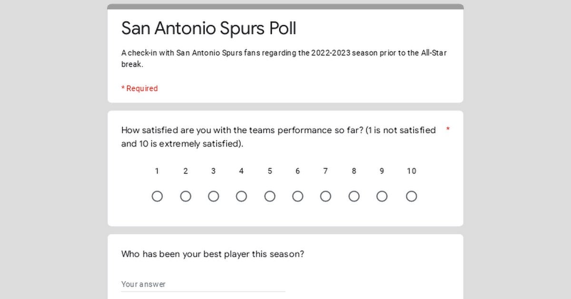Click the red '* Required' notice
Screen dimensions: 571x299
[139, 88]
